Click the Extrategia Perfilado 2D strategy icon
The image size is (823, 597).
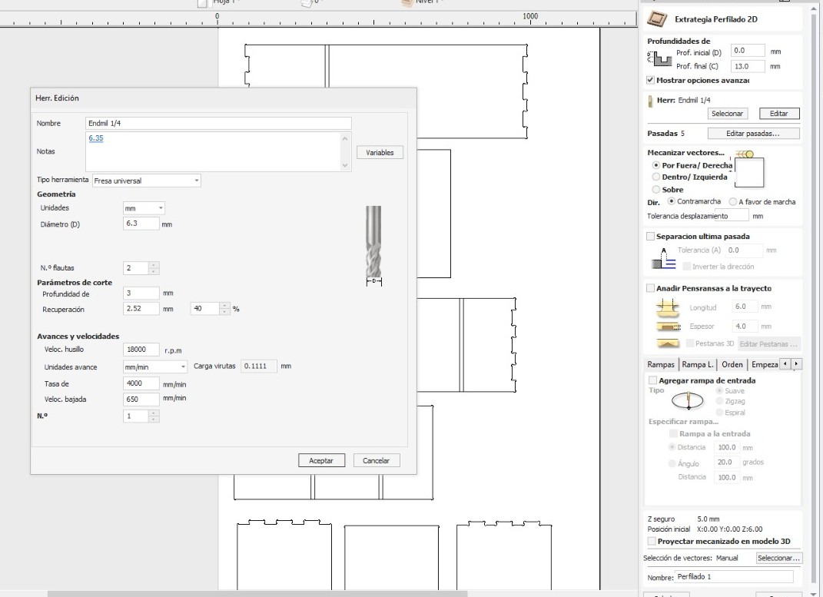(x=657, y=19)
